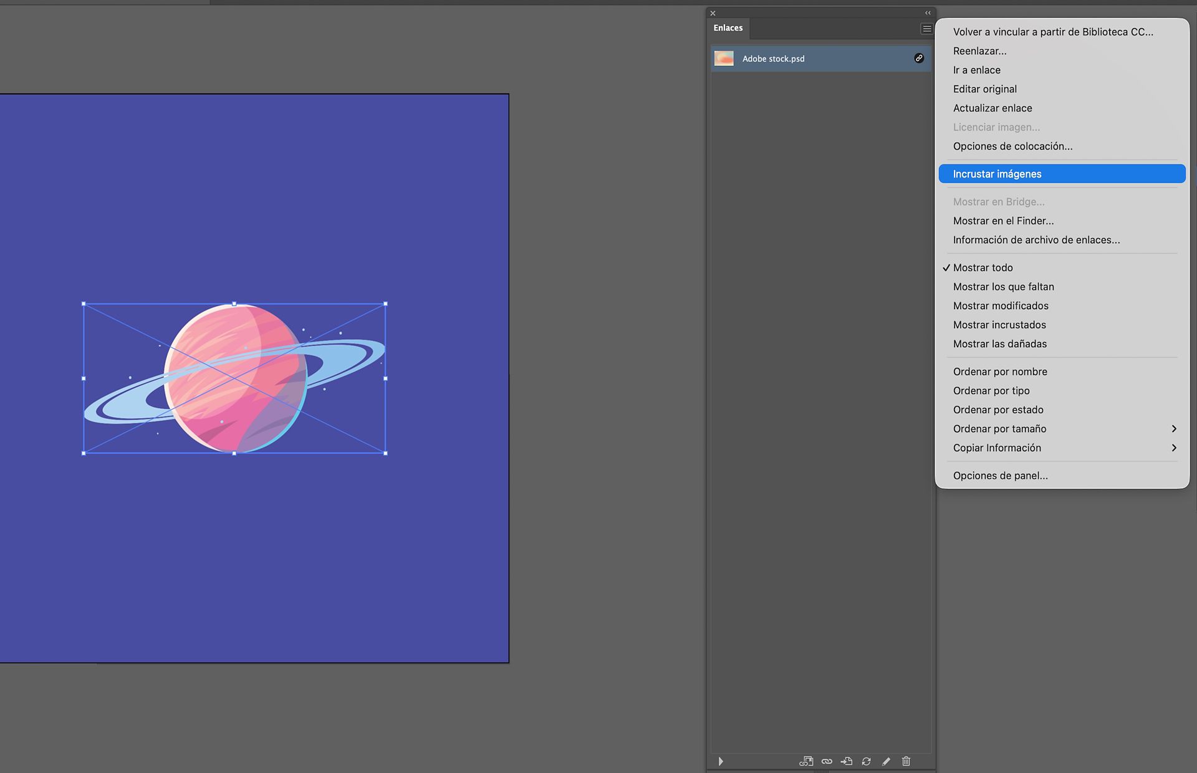Click the Edit Original pencil icon
The width and height of the screenshot is (1197, 773).
[886, 761]
